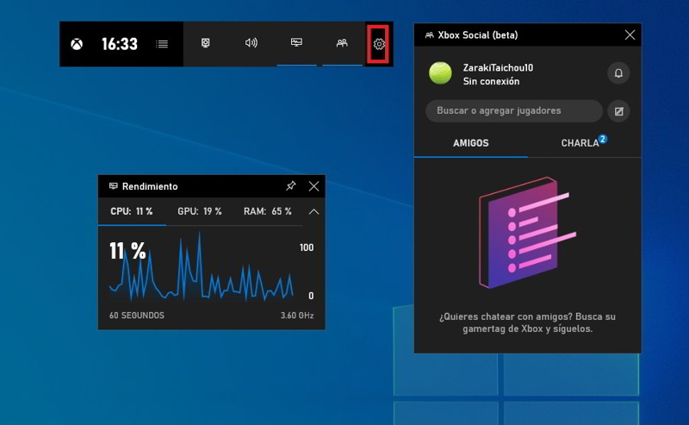Screen dimensions: 689x425
Task: Toggle the Performance widget from Game Bar
Action: (x=296, y=43)
